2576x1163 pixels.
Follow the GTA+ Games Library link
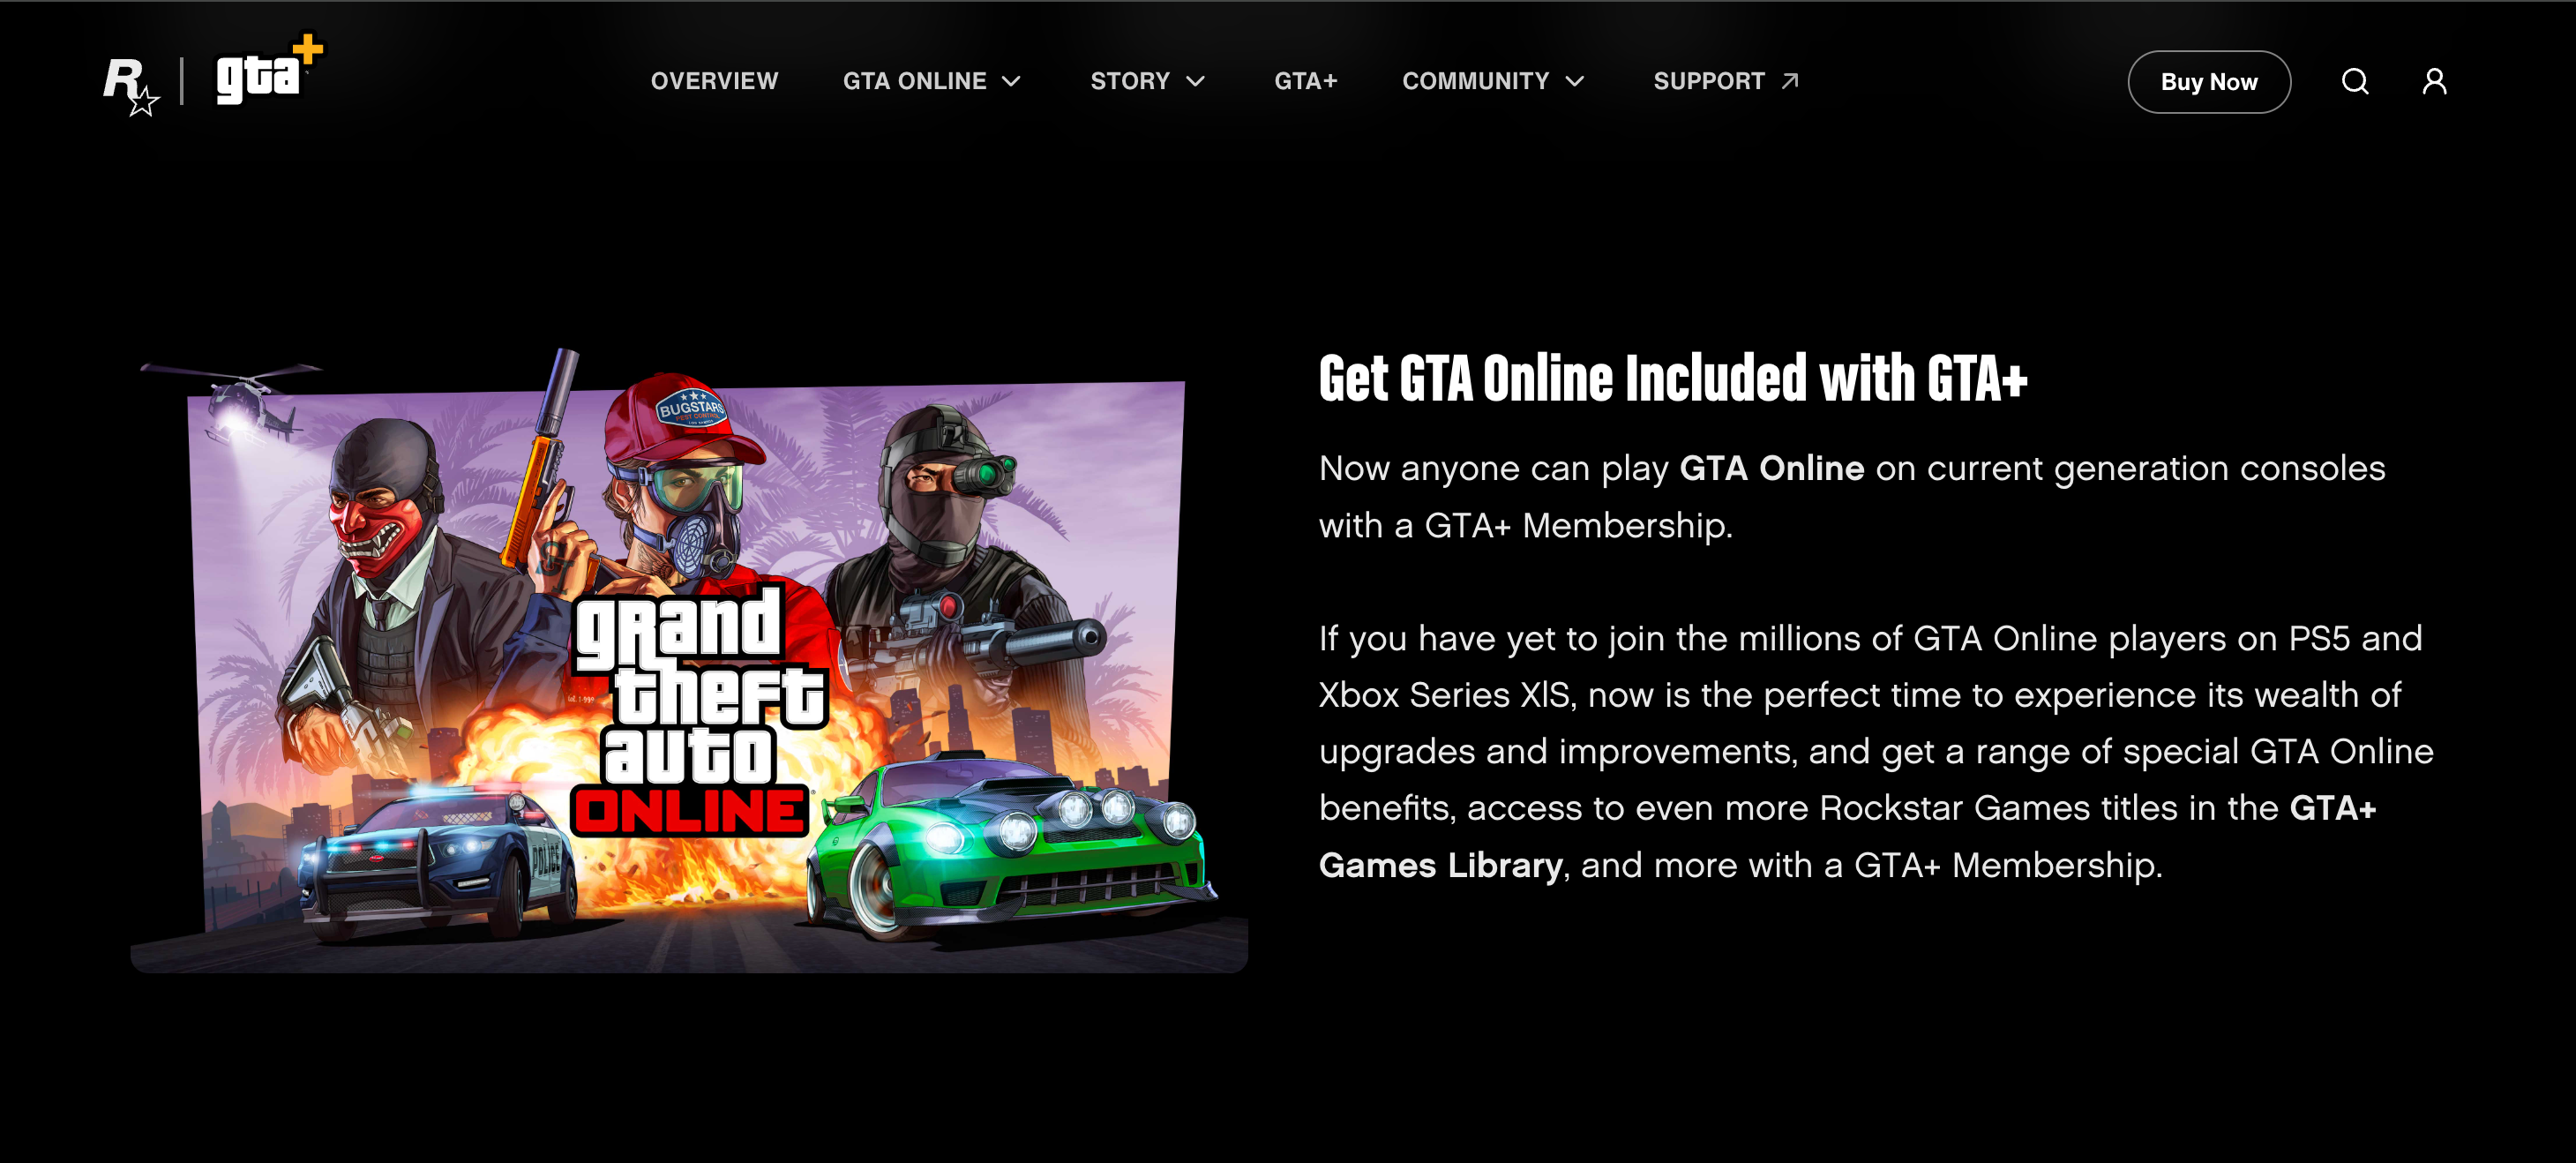(1847, 836)
